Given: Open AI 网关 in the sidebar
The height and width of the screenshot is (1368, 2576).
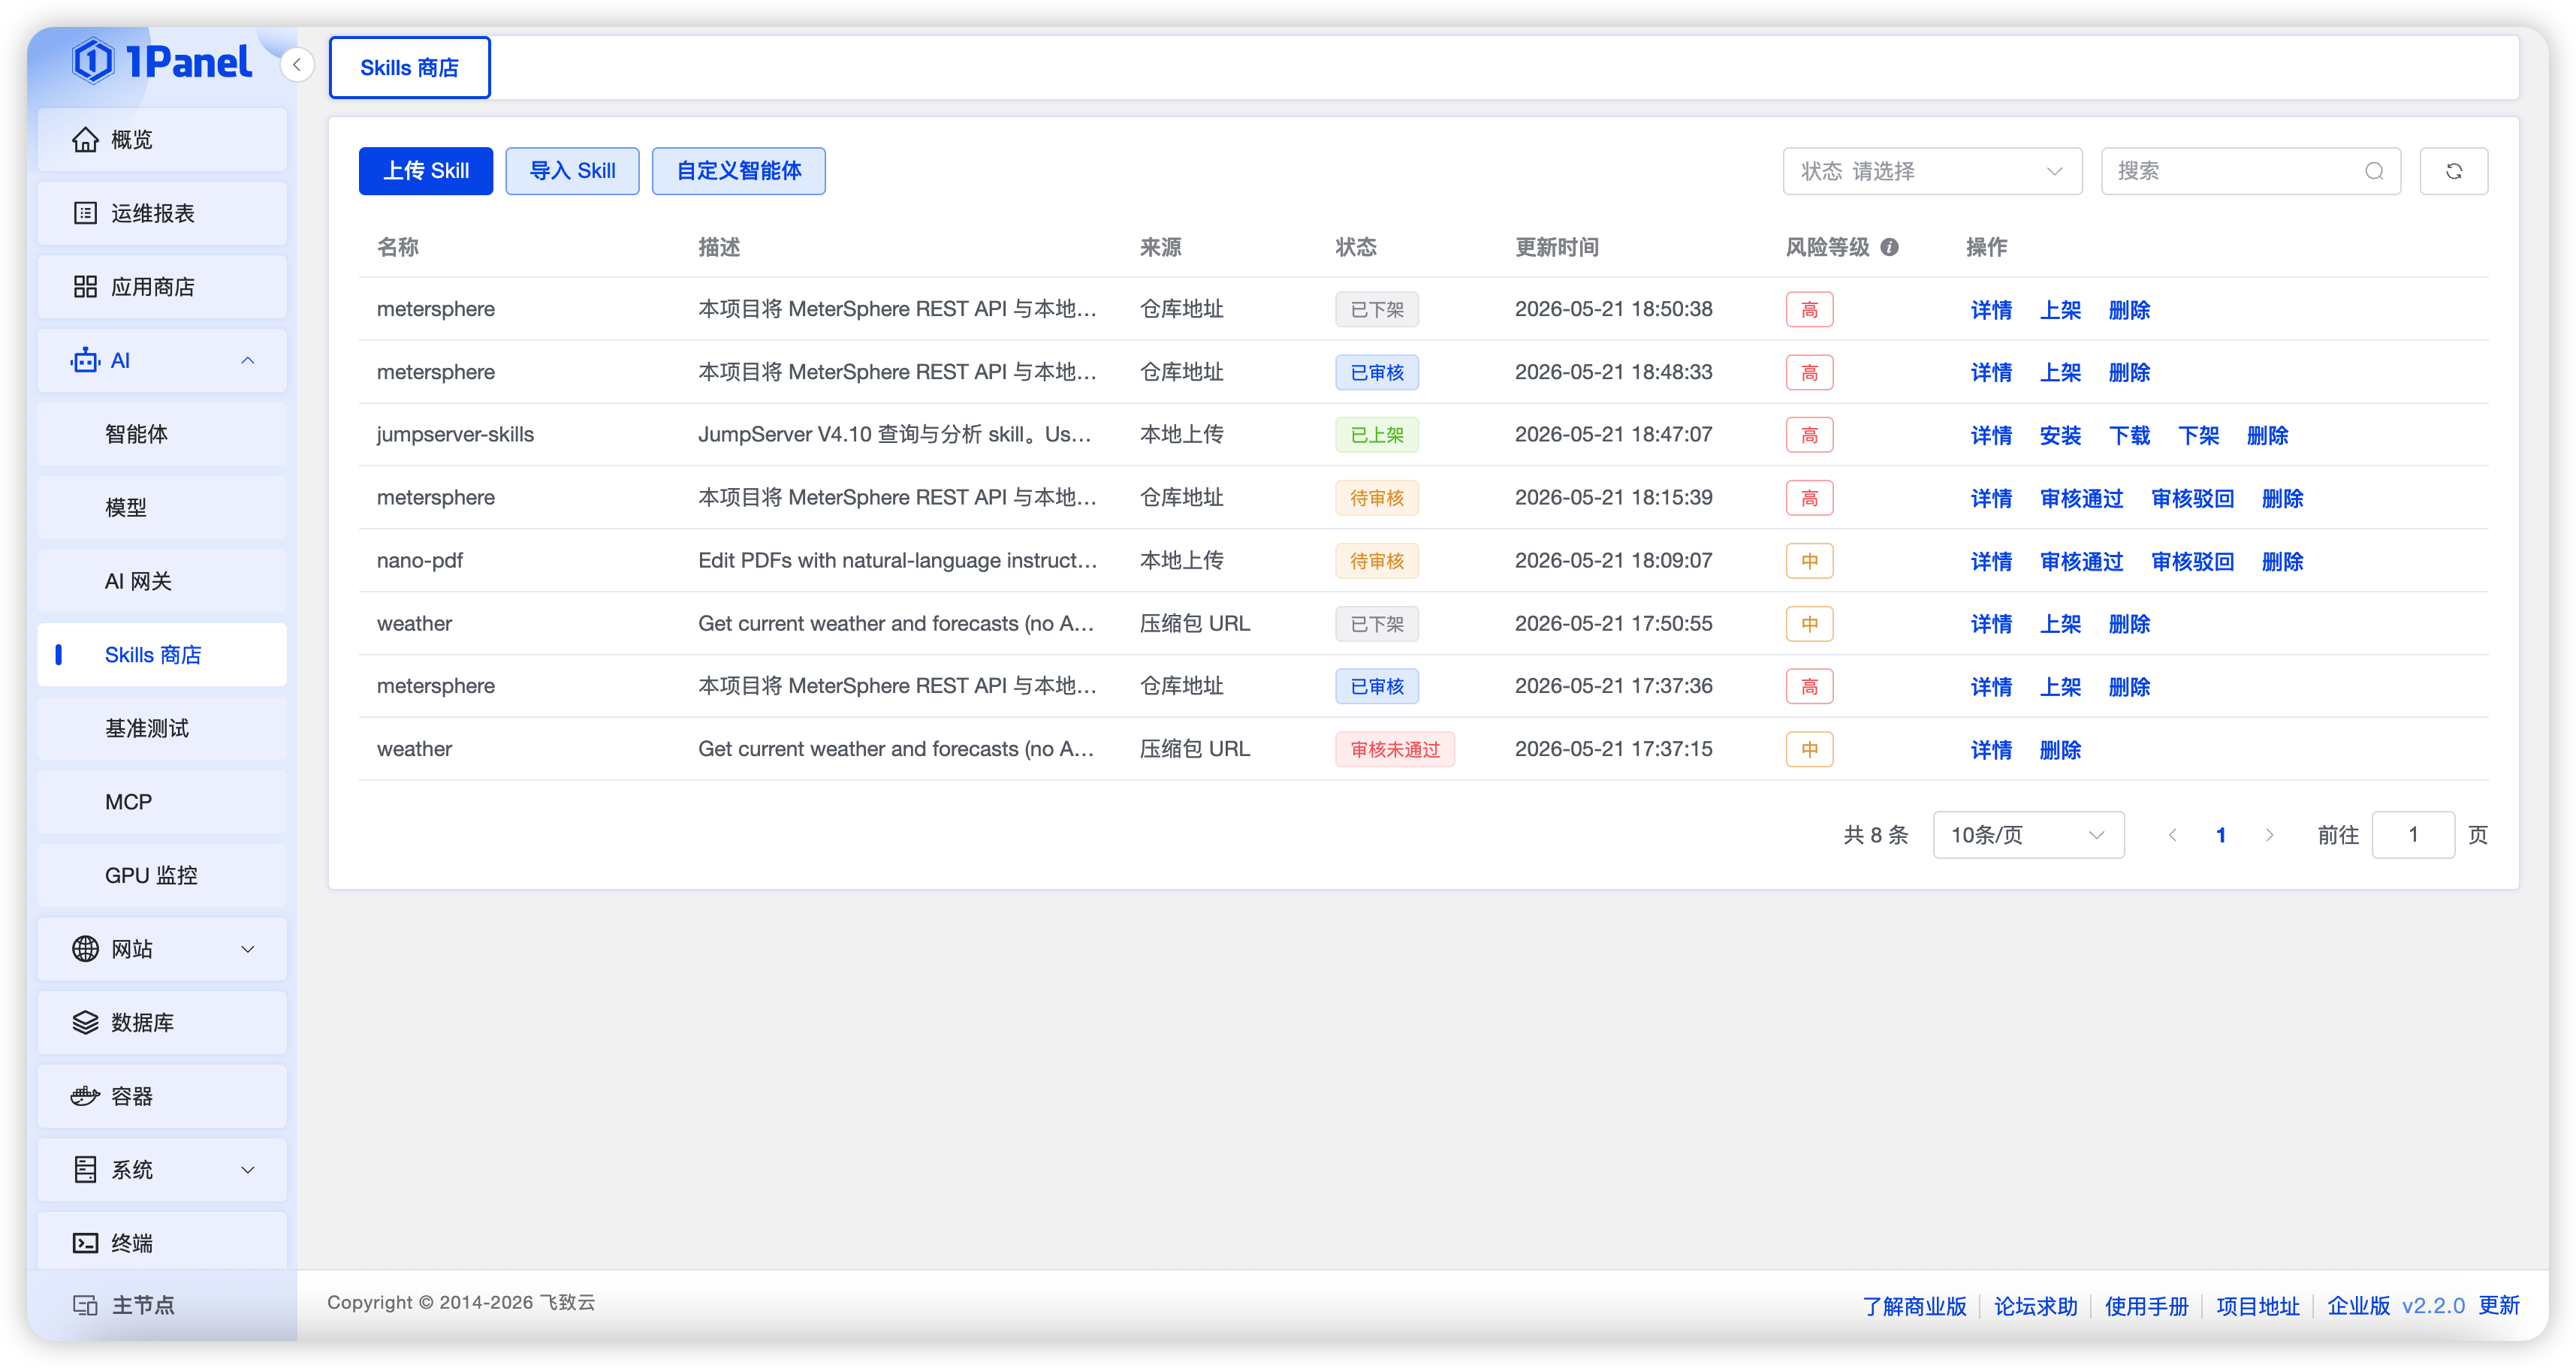Looking at the screenshot, I should 162,581.
